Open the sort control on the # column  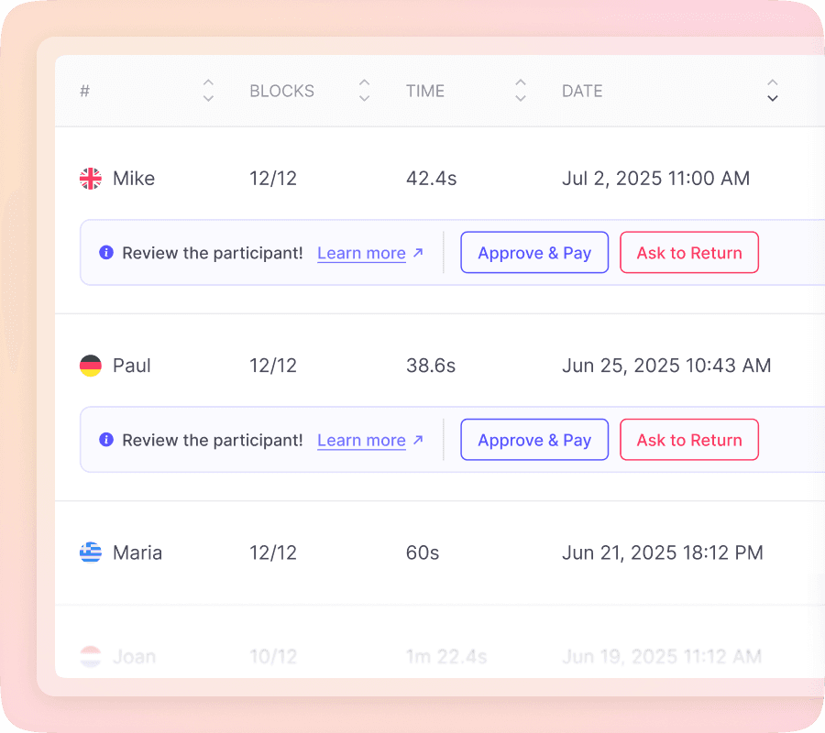[208, 91]
